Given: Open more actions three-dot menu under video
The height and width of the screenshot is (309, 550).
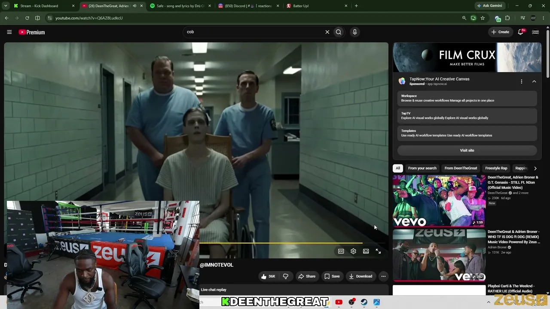Looking at the screenshot, I should tap(383, 276).
